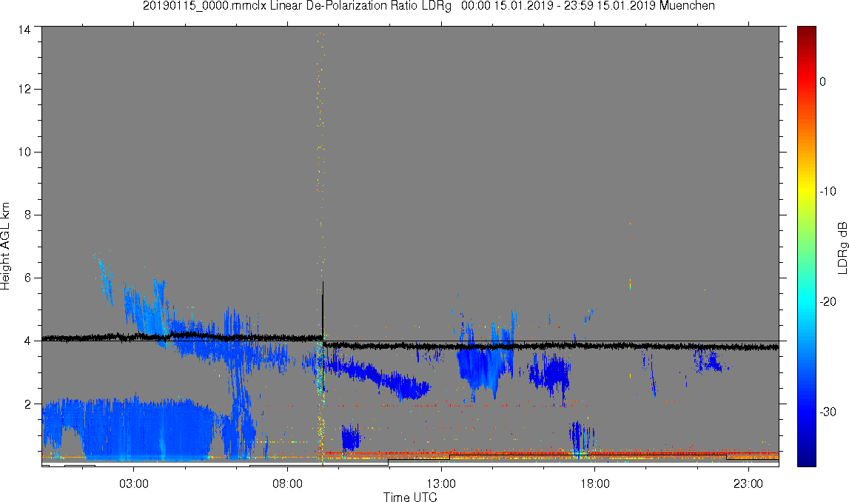Click the 18:00 time tick label
849x502 pixels.
click(595, 483)
